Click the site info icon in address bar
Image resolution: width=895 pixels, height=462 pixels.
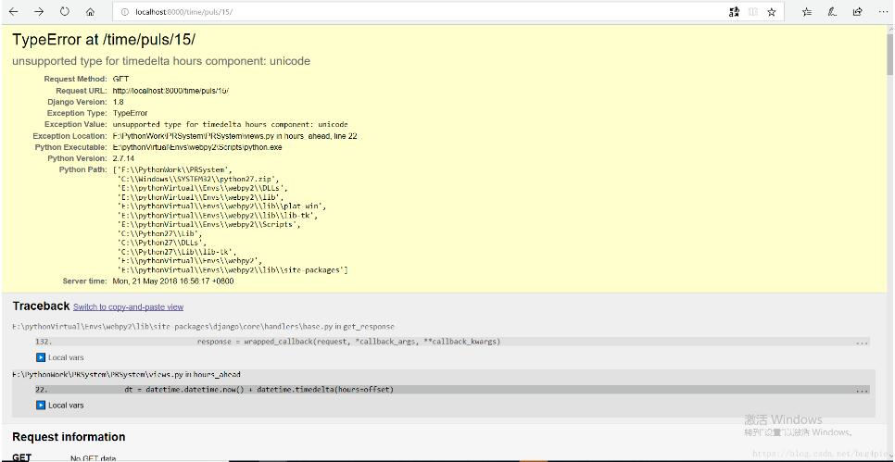125,11
